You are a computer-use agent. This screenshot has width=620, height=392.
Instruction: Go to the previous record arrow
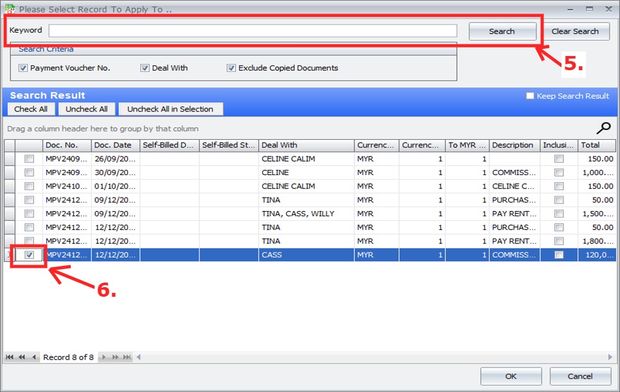[x=33, y=357]
